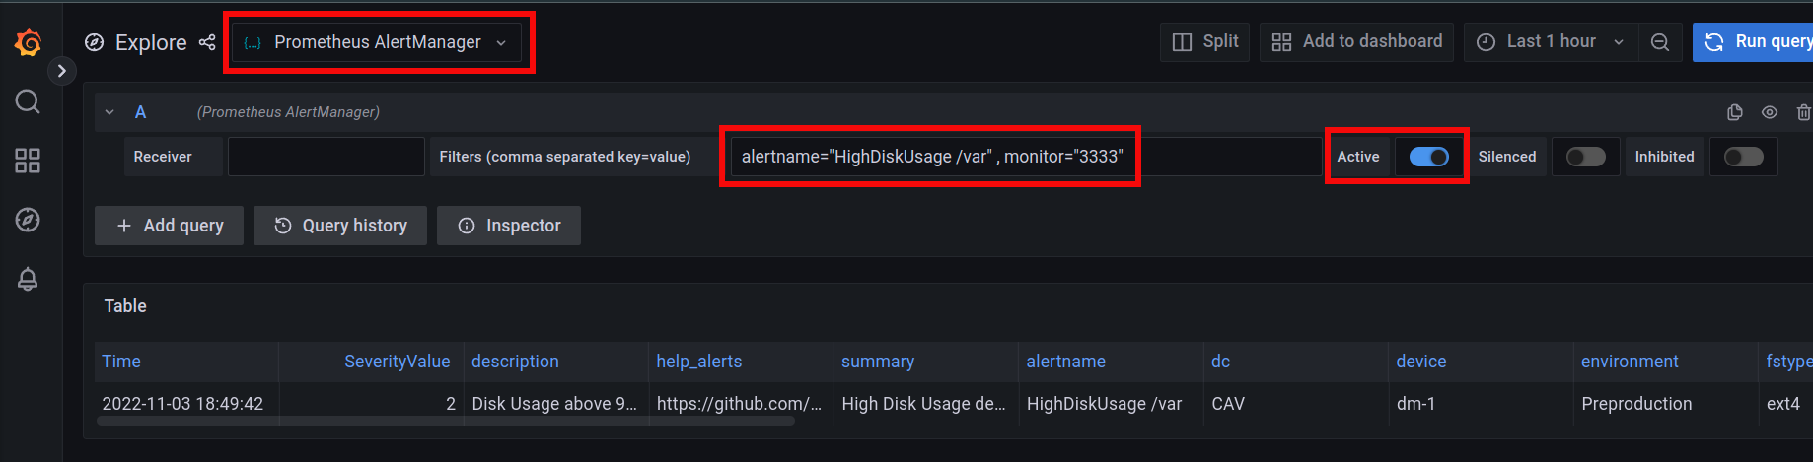1813x462 pixels.
Task: Click the zoom out time range icon
Action: [x=1660, y=41]
